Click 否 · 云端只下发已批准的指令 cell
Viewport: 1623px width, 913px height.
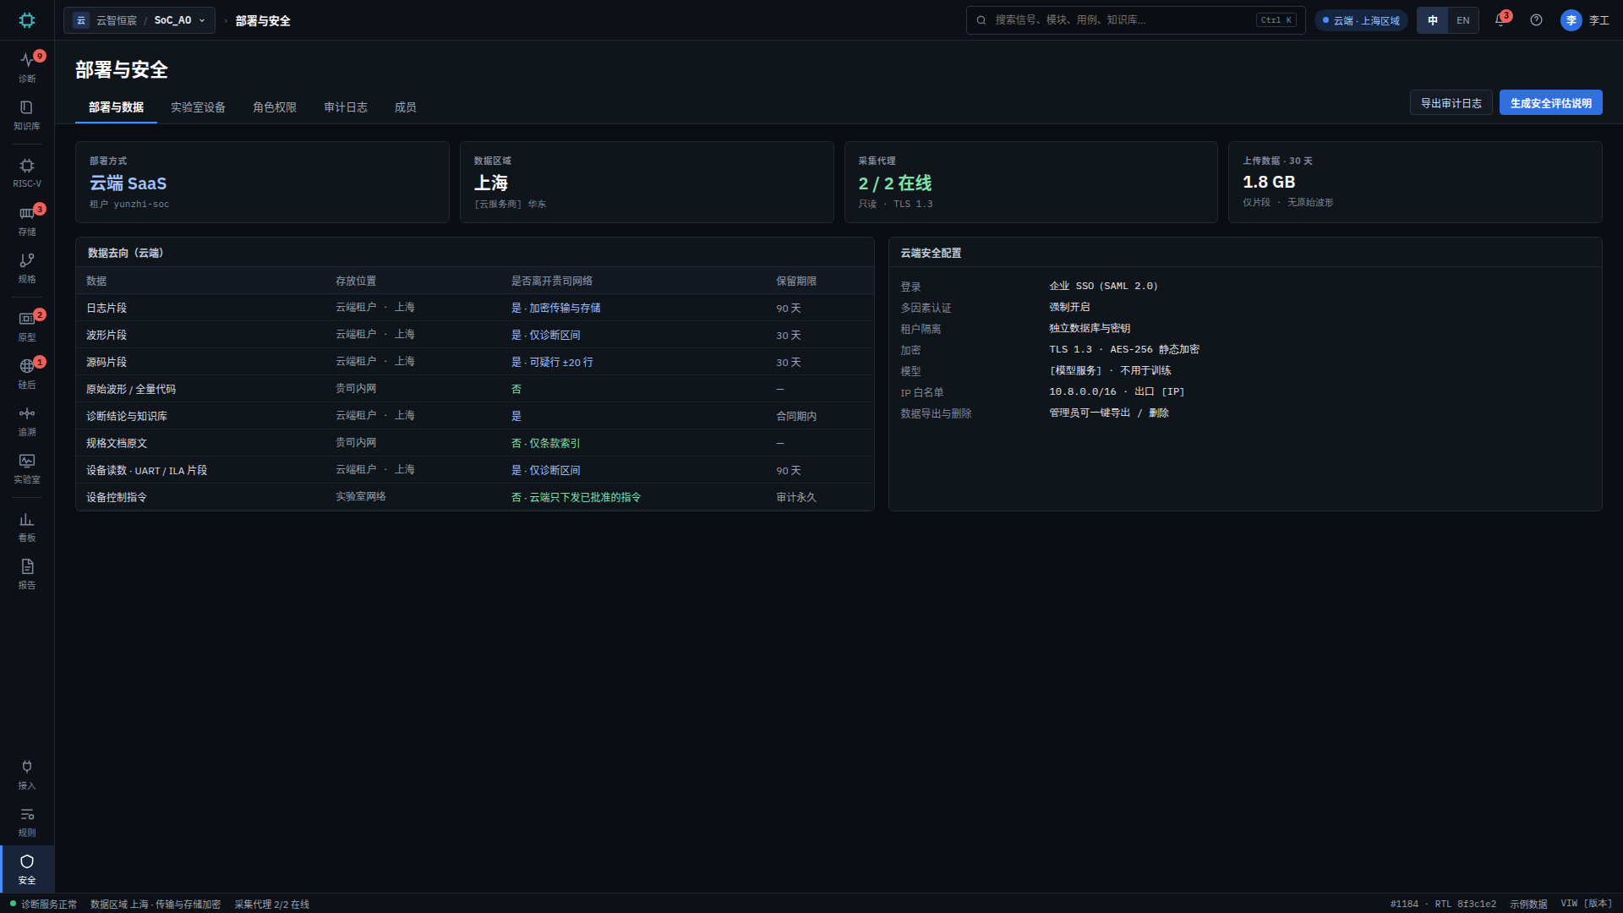click(x=576, y=497)
